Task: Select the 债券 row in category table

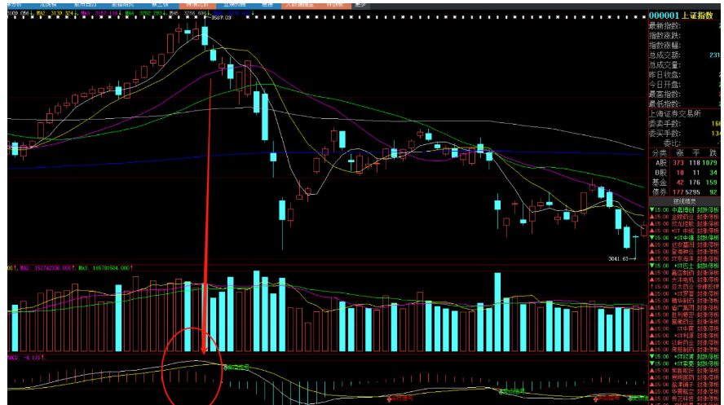Action: (x=661, y=192)
